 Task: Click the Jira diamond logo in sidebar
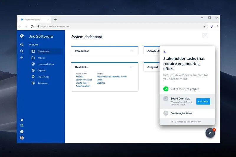[x=22, y=36]
